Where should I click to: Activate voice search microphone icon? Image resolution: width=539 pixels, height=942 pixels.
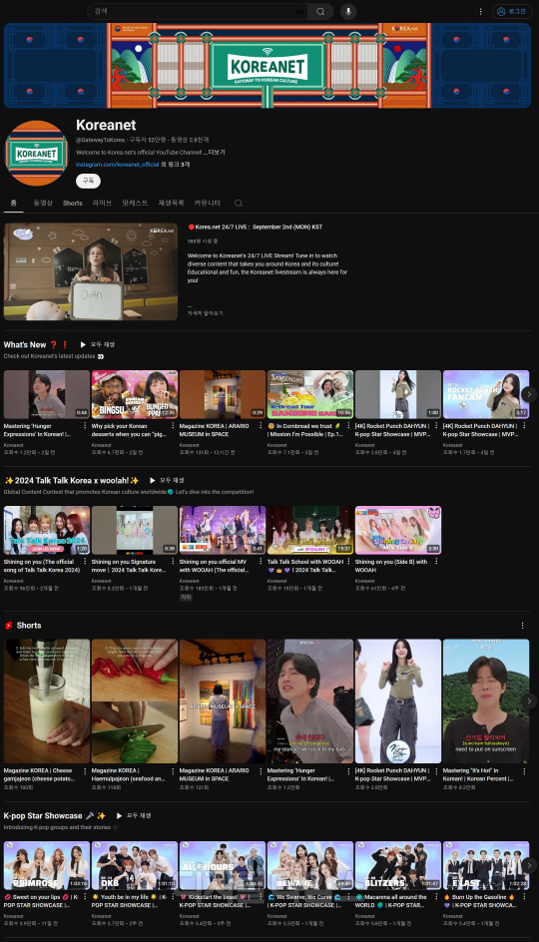(348, 11)
